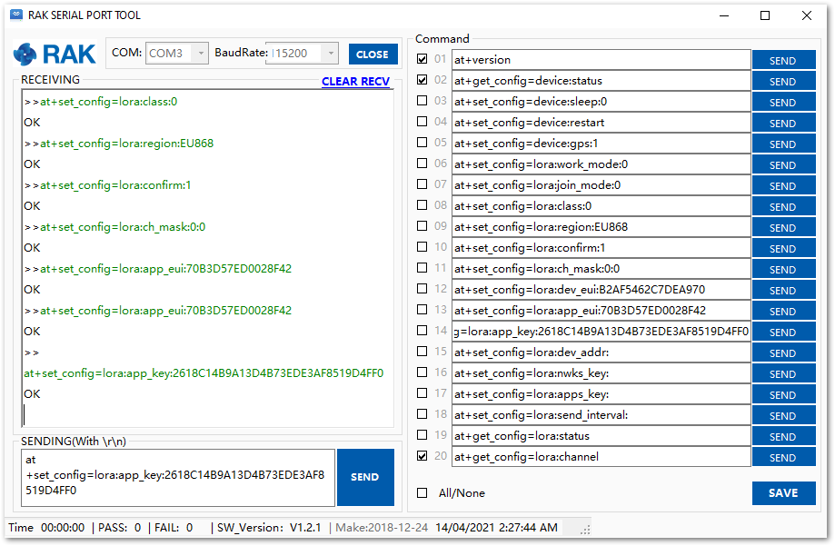Click the FAIL: 0 status entry
The image size is (835, 546).
tap(174, 528)
